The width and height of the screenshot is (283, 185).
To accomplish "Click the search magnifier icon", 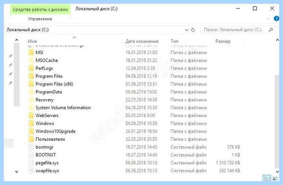I will point(271,30).
